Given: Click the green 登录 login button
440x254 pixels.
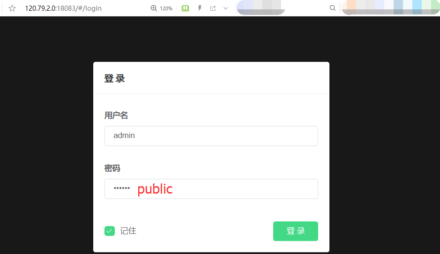Looking at the screenshot, I should point(296,231).
